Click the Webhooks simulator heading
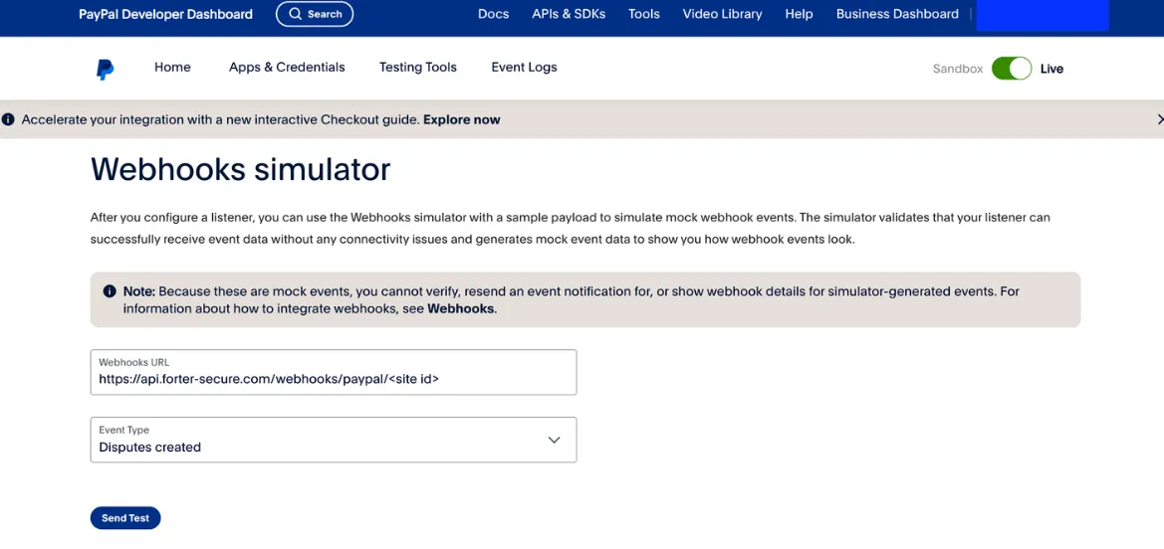 point(241,170)
